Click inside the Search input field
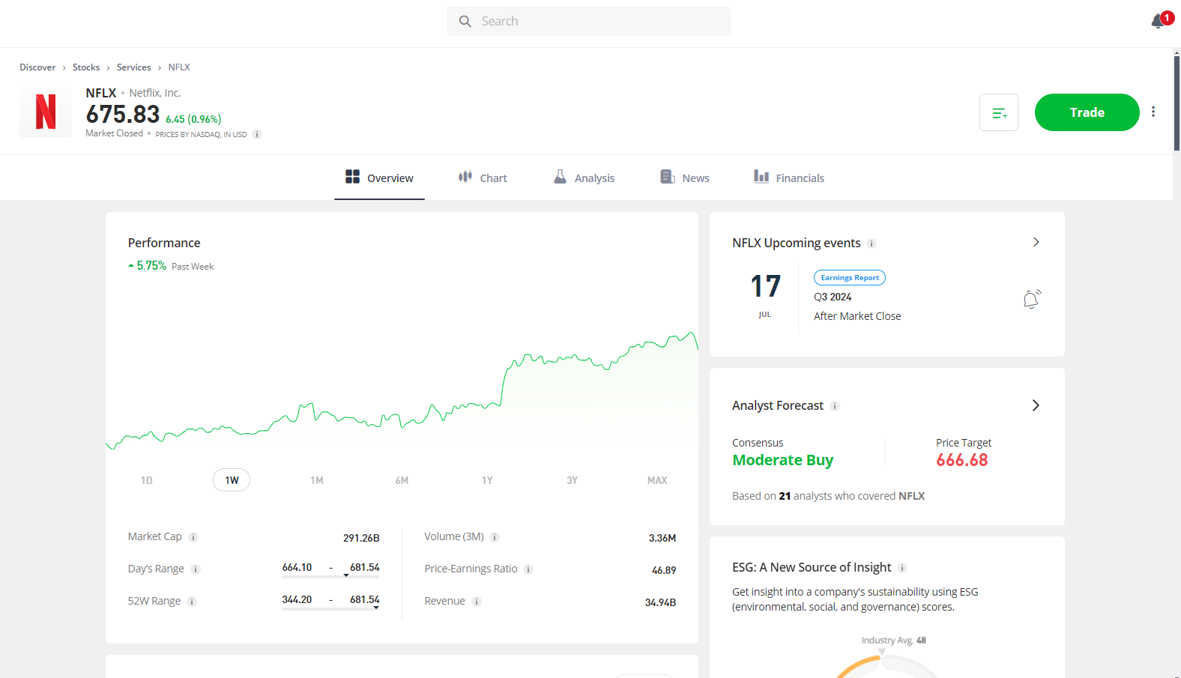This screenshot has height=678, width=1181. coord(589,21)
